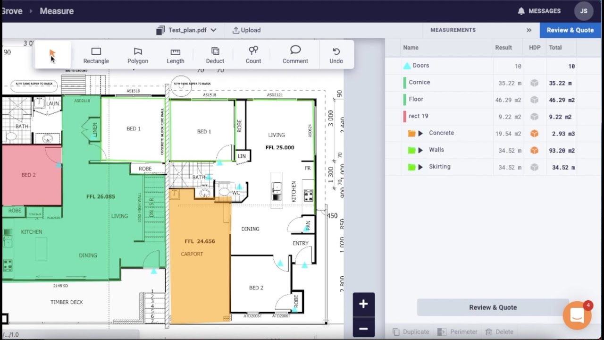This screenshot has width=604, height=340.
Task: Expand the Skirting group arrow
Action: [x=420, y=167]
